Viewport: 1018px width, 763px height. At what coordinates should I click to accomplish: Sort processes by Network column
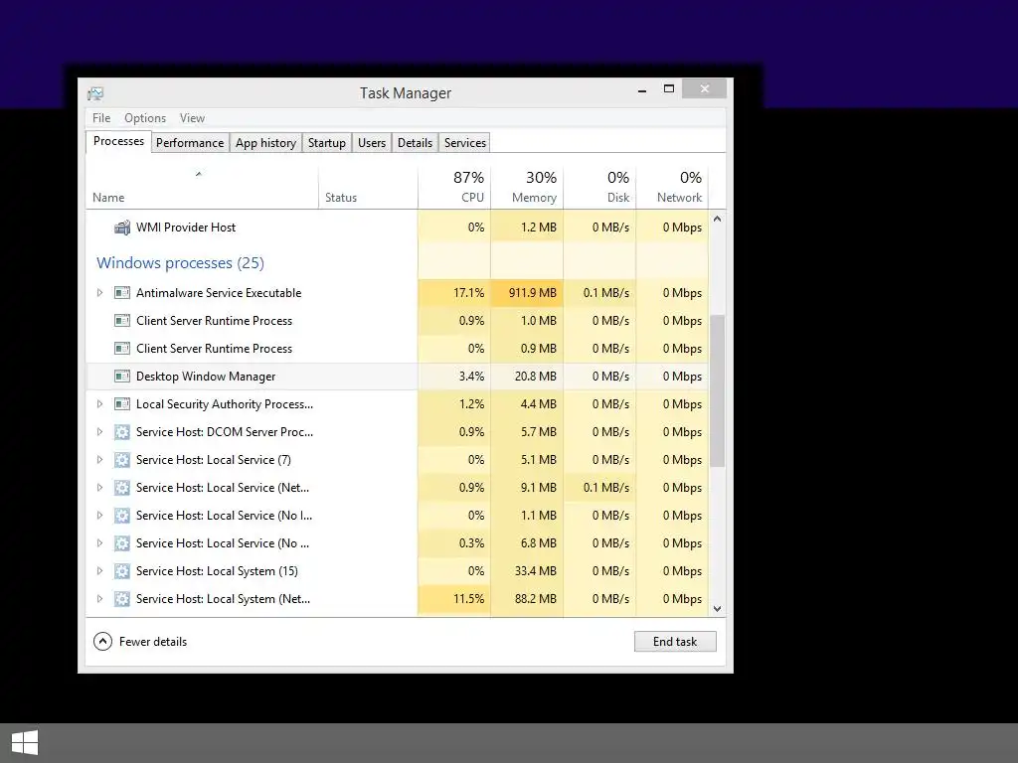tap(673, 188)
